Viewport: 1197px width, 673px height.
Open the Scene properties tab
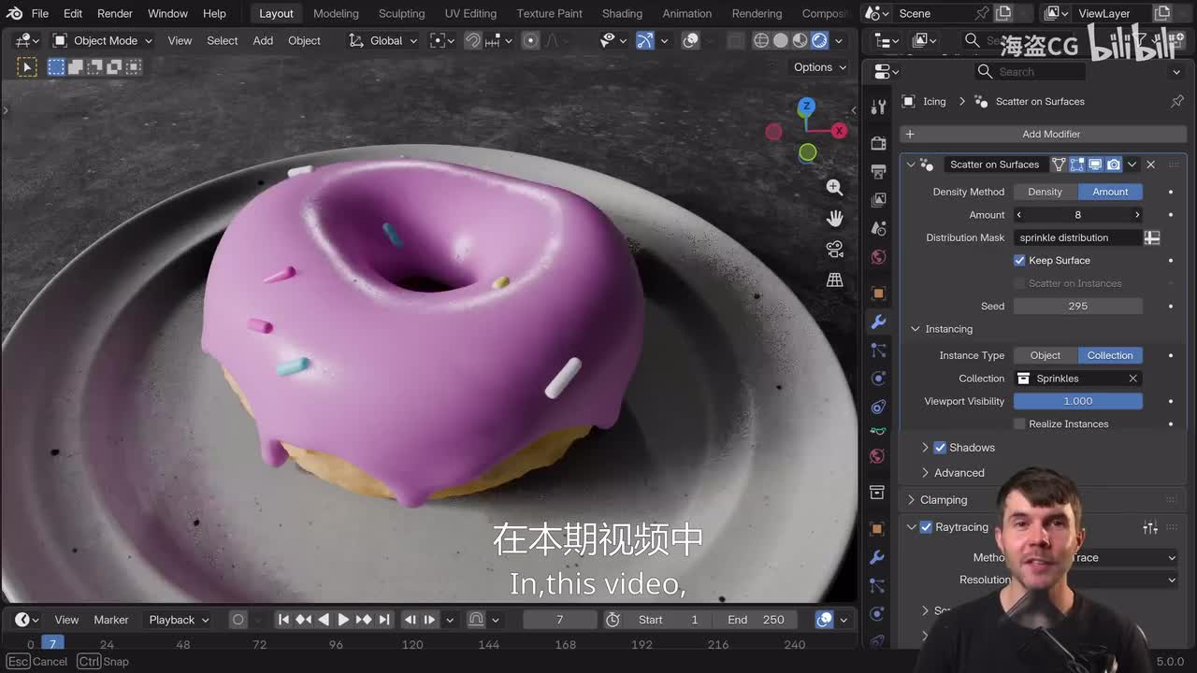pos(877,228)
